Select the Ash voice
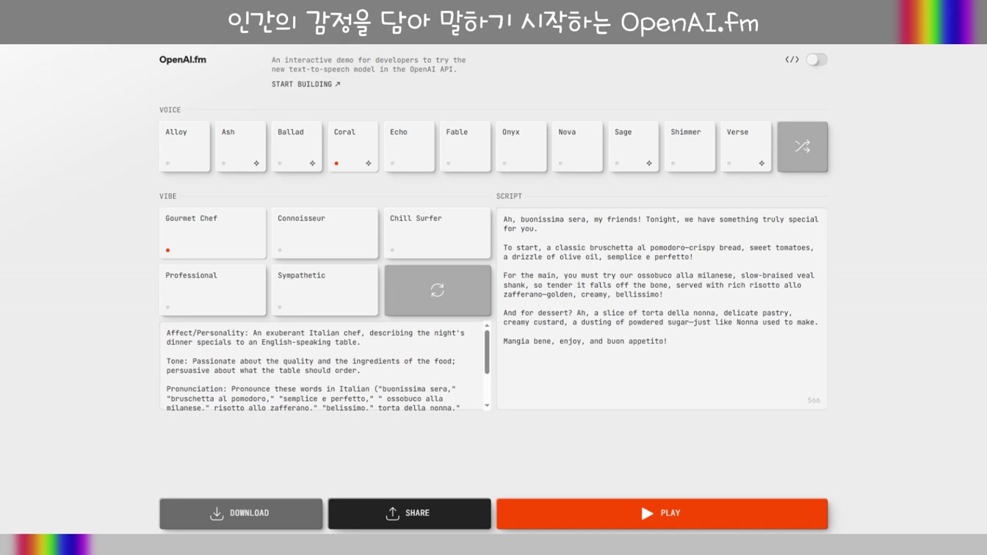The image size is (987, 555). [x=240, y=147]
